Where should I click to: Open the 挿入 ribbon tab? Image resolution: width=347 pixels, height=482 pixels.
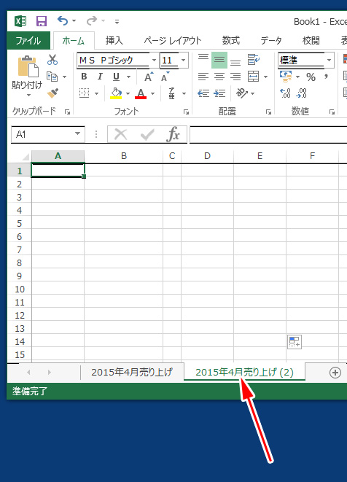tap(114, 41)
